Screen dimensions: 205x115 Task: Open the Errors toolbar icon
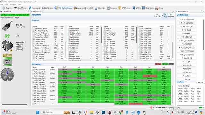[159, 8]
